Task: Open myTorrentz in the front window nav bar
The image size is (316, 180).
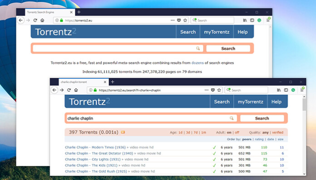Action: 251,102
